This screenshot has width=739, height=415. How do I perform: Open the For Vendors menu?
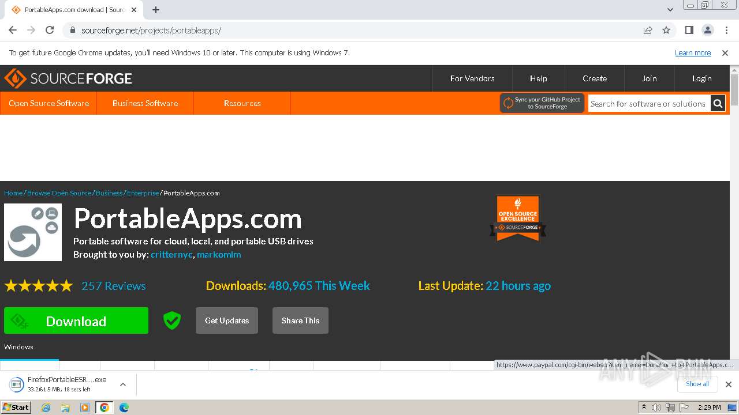click(472, 78)
